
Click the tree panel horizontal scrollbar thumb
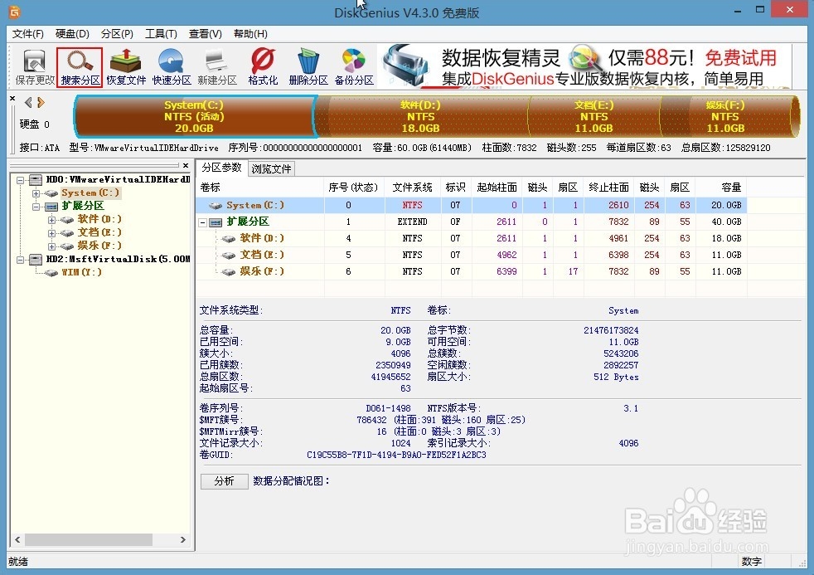pyautogui.click(x=88, y=540)
